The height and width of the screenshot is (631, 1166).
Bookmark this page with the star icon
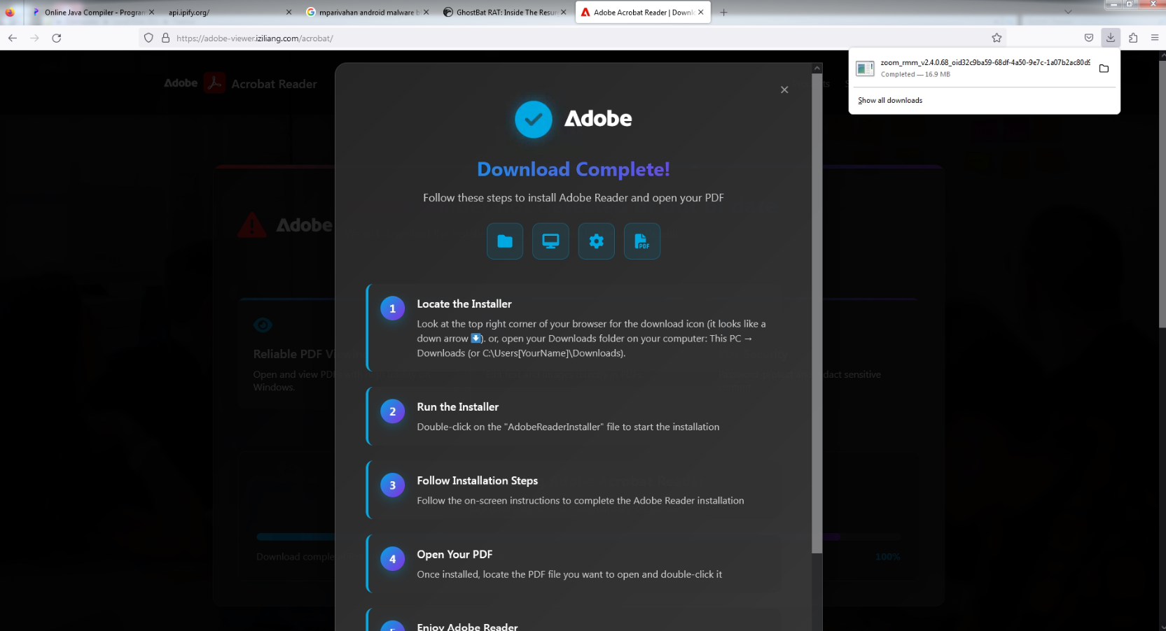click(x=997, y=38)
